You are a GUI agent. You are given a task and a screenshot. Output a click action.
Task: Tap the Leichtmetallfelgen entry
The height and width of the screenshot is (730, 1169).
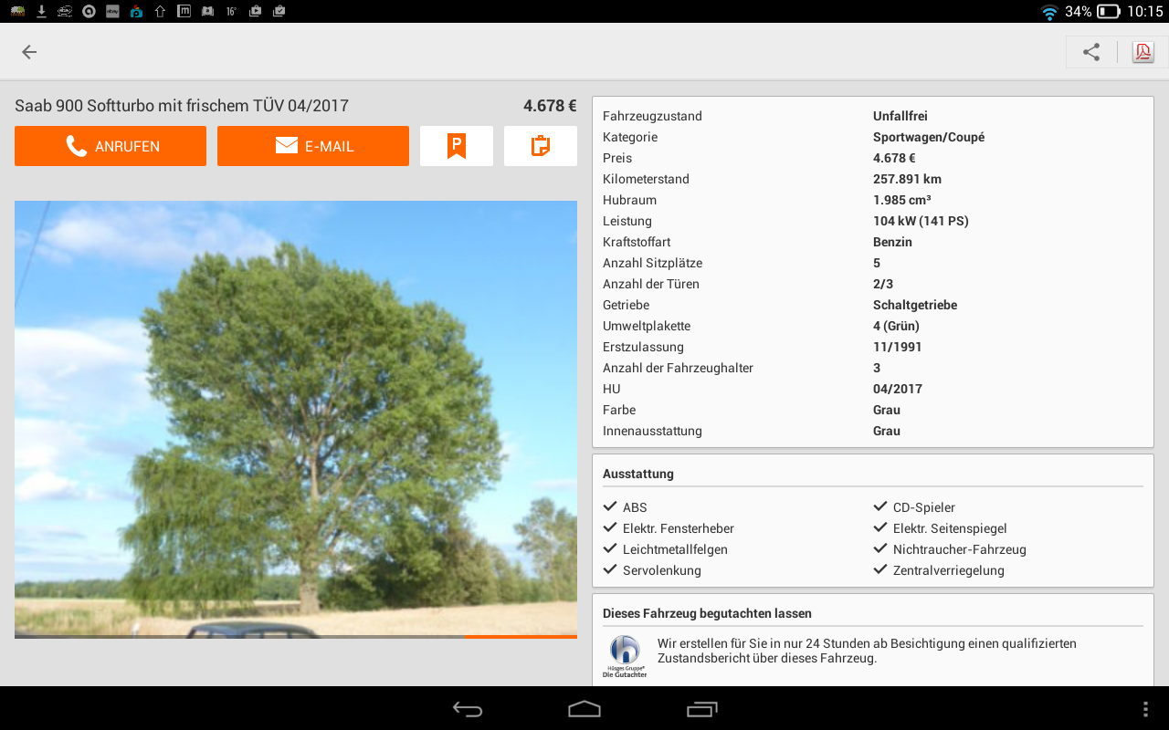(666, 549)
